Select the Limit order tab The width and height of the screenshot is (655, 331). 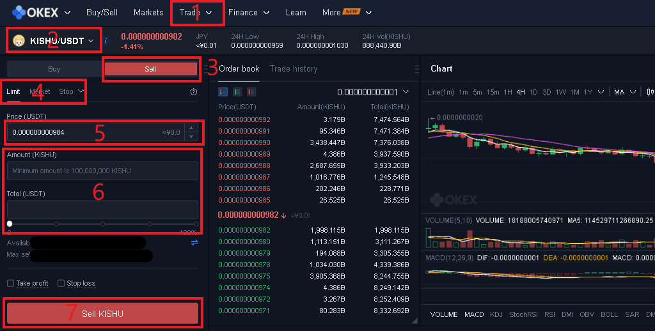pyautogui.click(x=13, y=91)
